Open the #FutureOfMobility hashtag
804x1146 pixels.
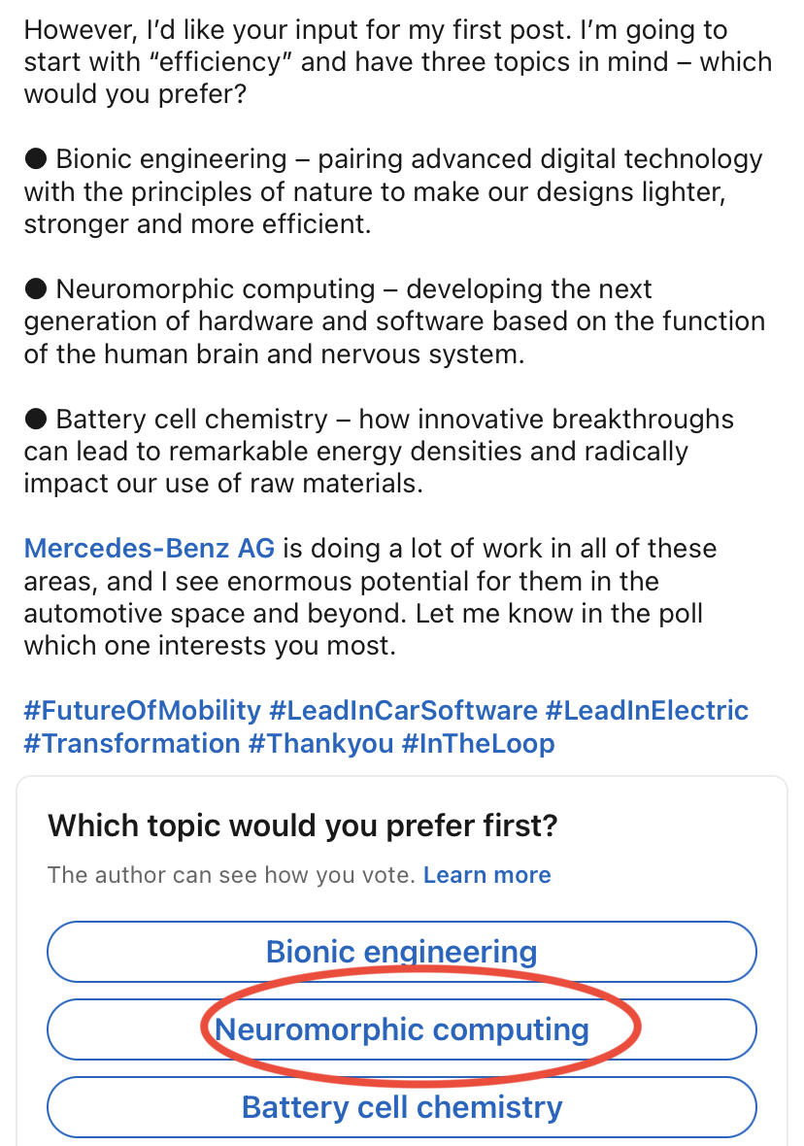coord(143,710)
